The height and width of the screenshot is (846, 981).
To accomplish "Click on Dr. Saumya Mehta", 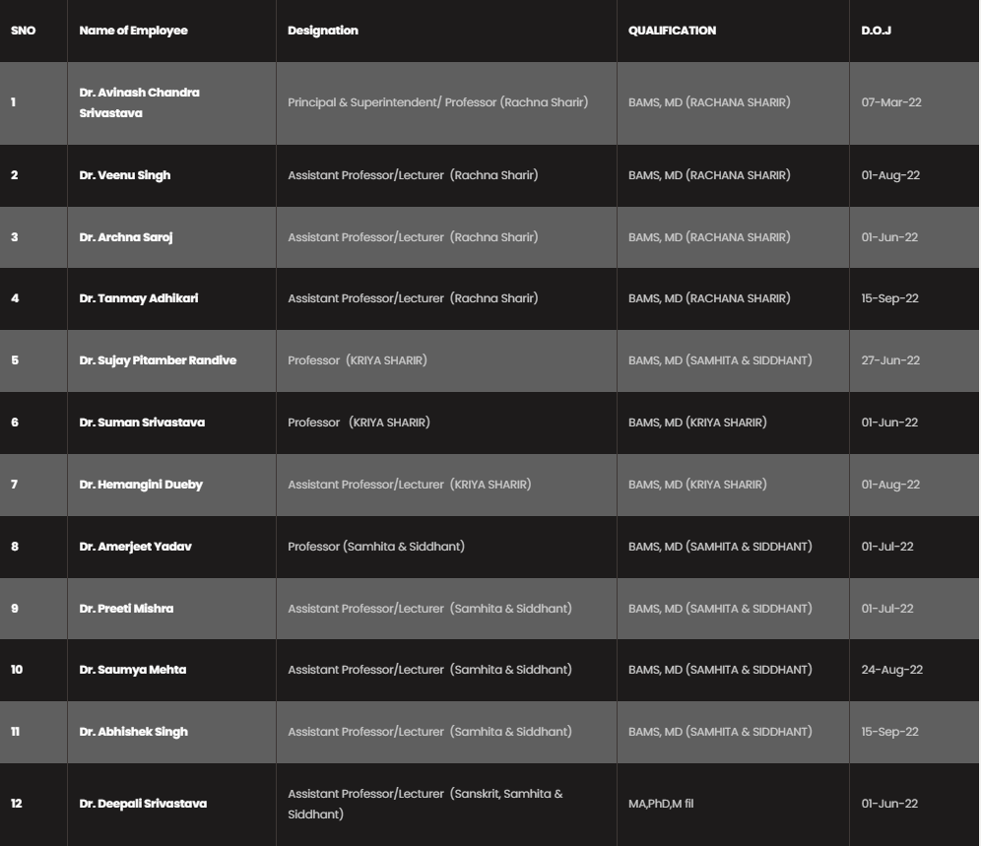I will pyautogui.click(x=133, y=670).
